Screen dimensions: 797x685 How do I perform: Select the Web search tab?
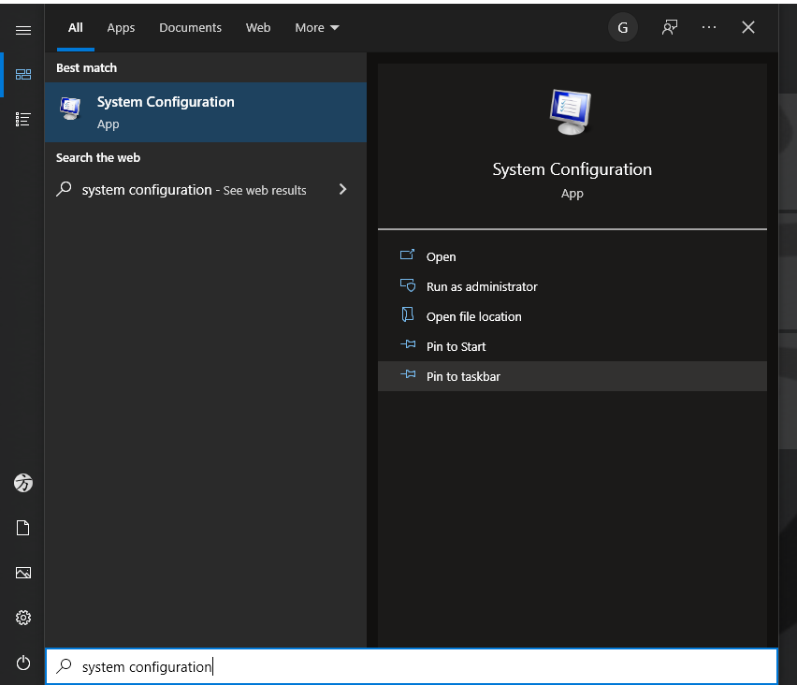(258, 28)
